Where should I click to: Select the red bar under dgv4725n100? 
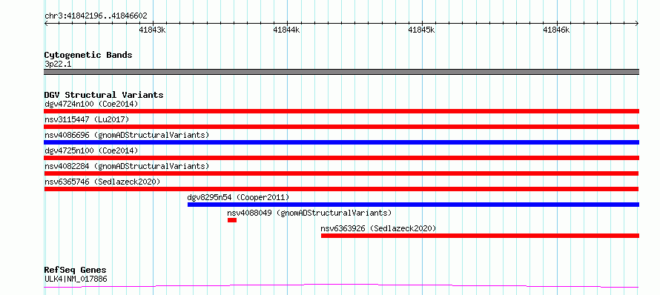pos(341,158)
